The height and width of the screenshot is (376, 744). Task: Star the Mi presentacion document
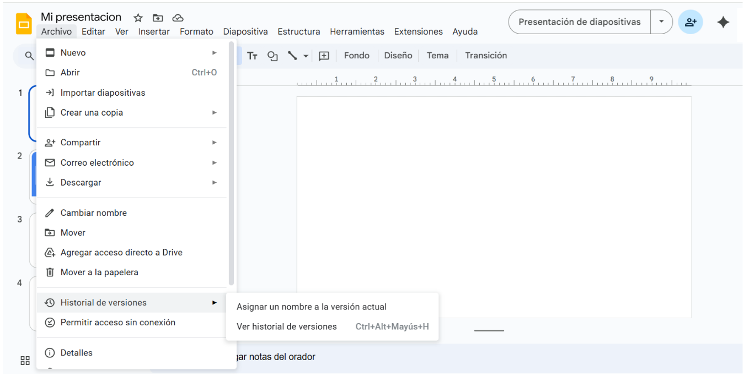pyautogui.click(x=138, y=18)
